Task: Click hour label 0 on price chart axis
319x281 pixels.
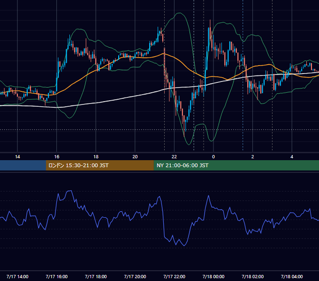Action: (213, 157)
